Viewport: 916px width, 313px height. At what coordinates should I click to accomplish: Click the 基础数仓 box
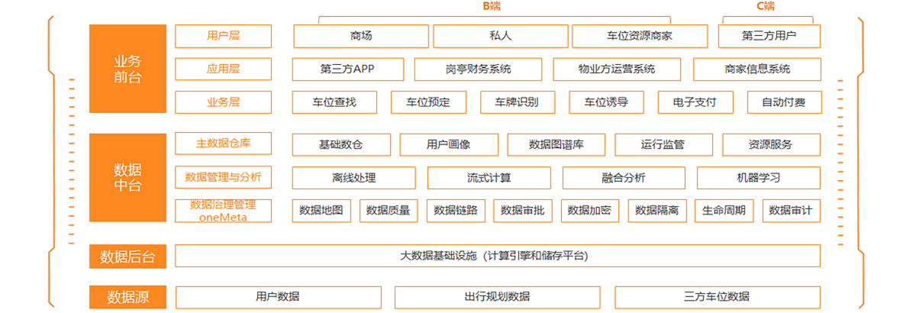coord(341,144)
